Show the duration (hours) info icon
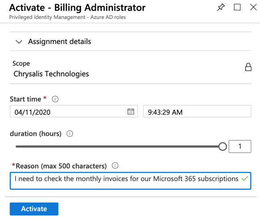This screenshot has width=260, height=222. click(x=69, y=134)
